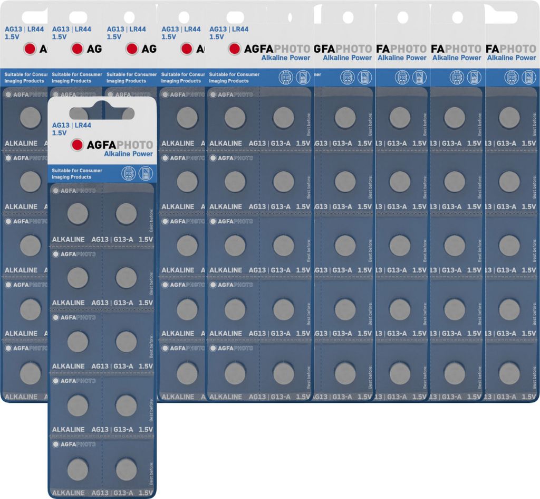This screenshot has width=540, height=499.
Task: Select the top battery on the rightmost pack
Action: 509,118
